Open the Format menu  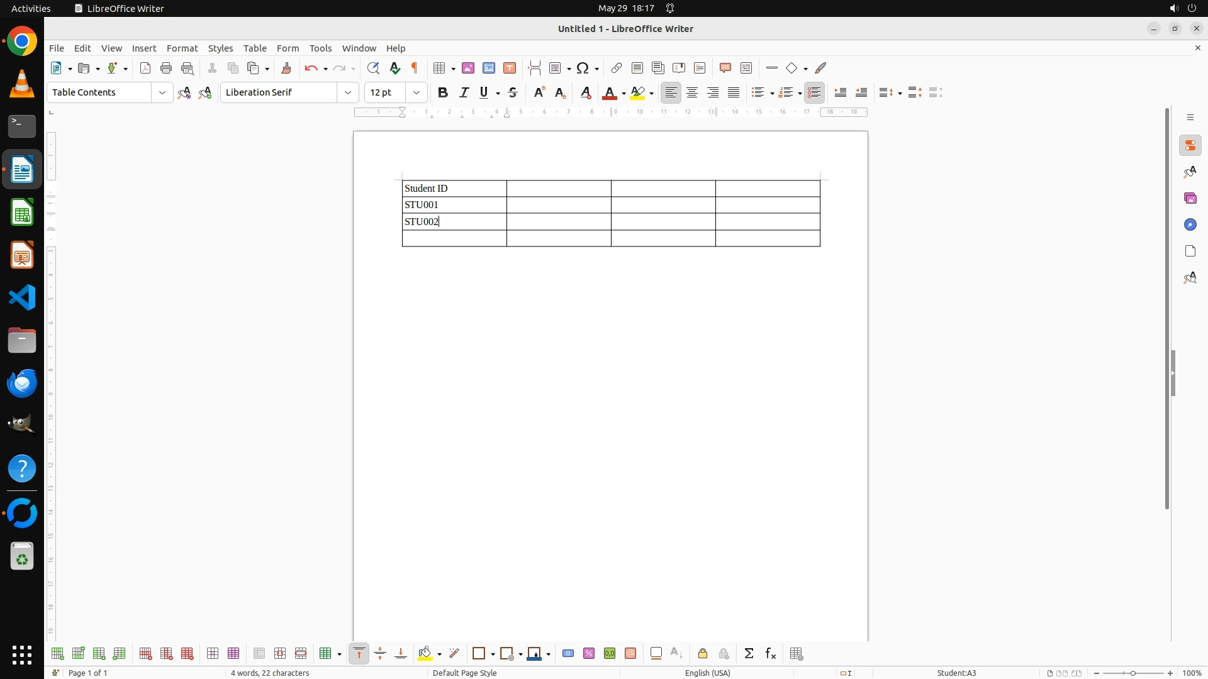click(182, 48)
